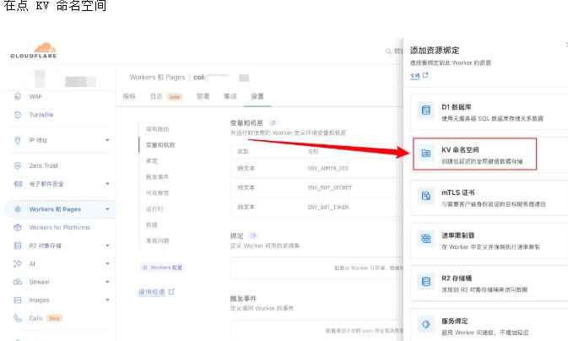Click the R2 对象存储 database icon
Viewport: 568px width, 341px height.
pyautogui.click(x=18, y=246)
